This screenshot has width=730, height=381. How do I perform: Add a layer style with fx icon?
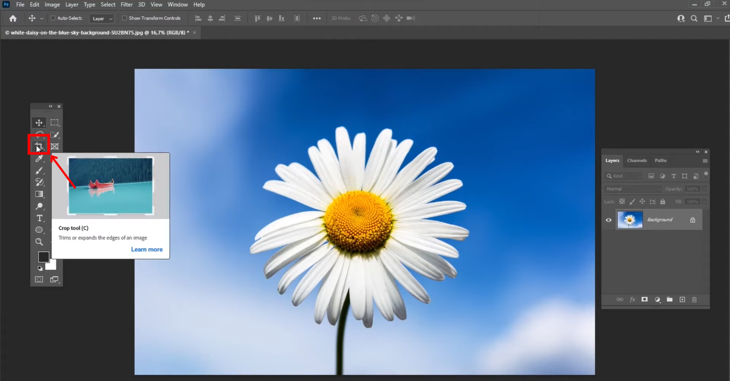(x=632, y=300)
